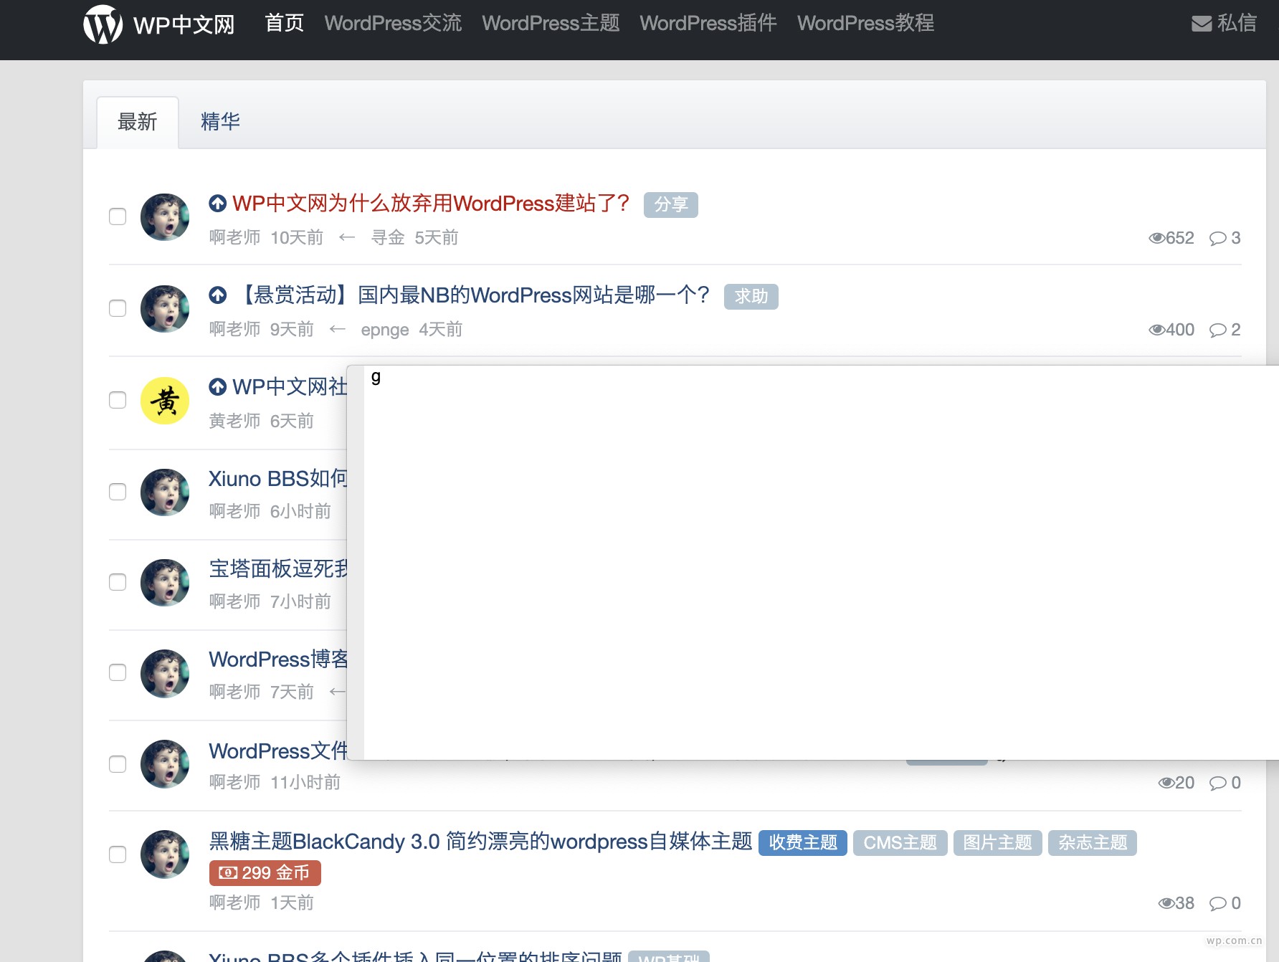Click inside the white popup text area

[x=821, y=563]
